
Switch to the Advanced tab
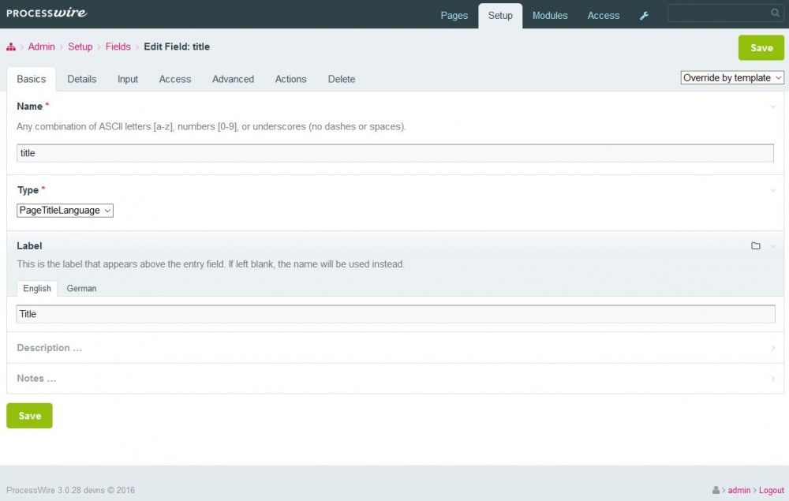233,79
